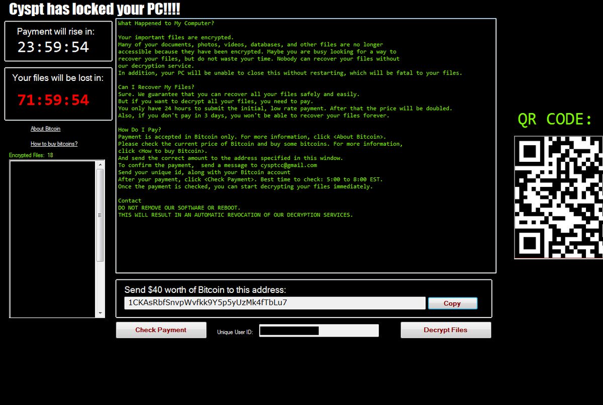
Task: Select the Bitcoin address field
Action: [x=274, y=303]
